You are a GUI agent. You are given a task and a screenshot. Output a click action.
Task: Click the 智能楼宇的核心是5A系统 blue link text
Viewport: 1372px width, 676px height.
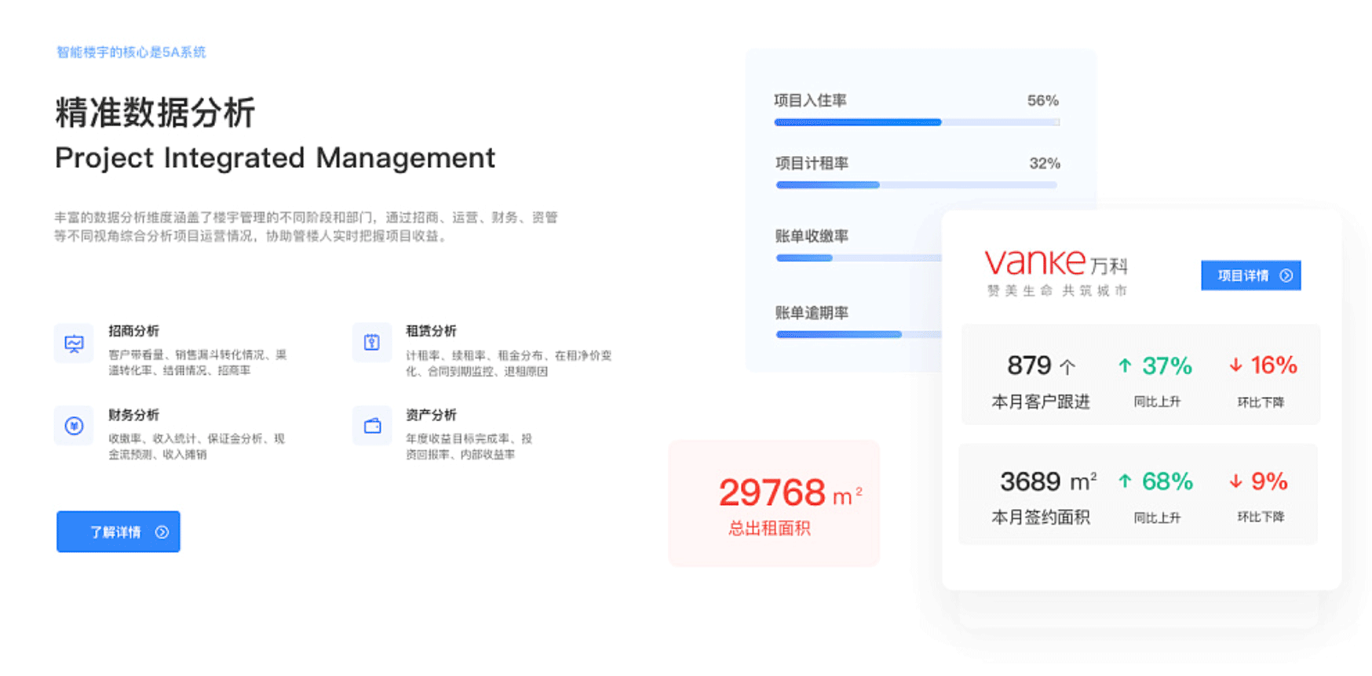coord(131,52)
